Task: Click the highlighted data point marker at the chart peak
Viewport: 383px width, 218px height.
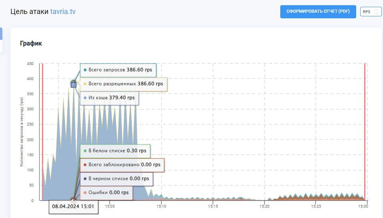Action: 74,84
